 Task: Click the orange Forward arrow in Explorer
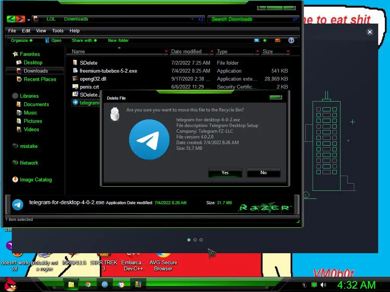tap(21, 19)
